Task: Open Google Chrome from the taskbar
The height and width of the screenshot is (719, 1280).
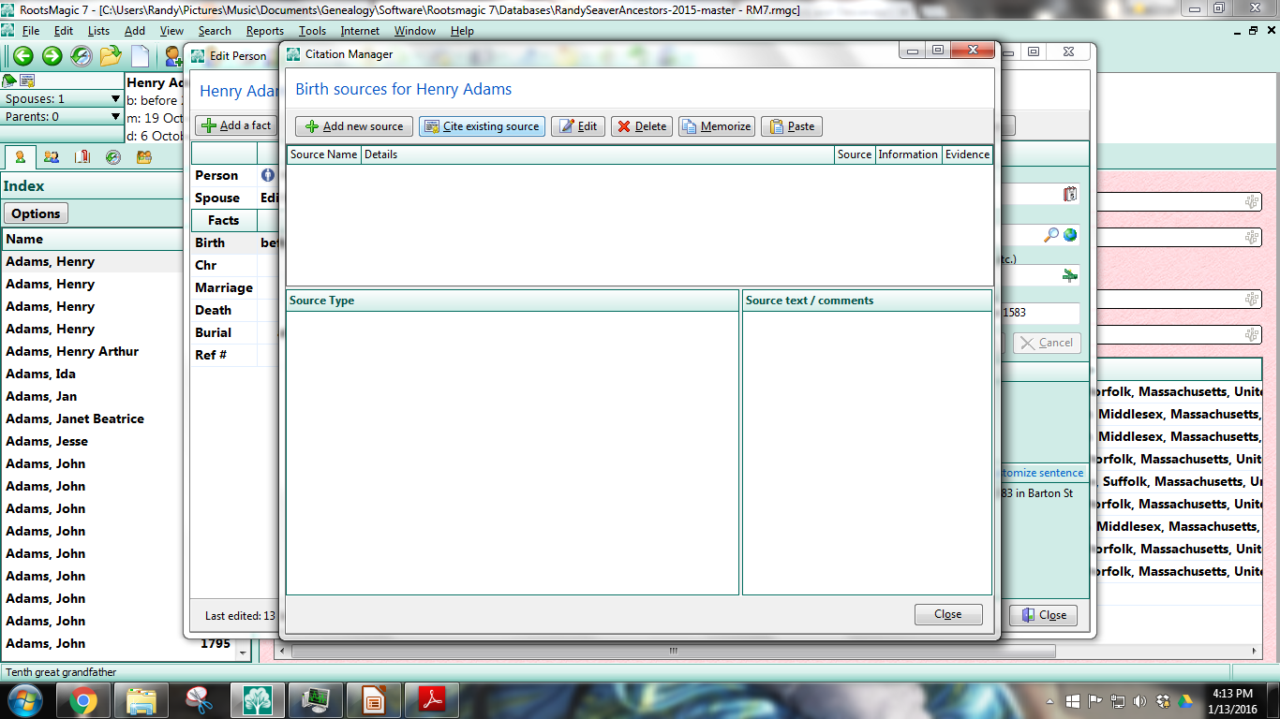Action: click(82, 700)
